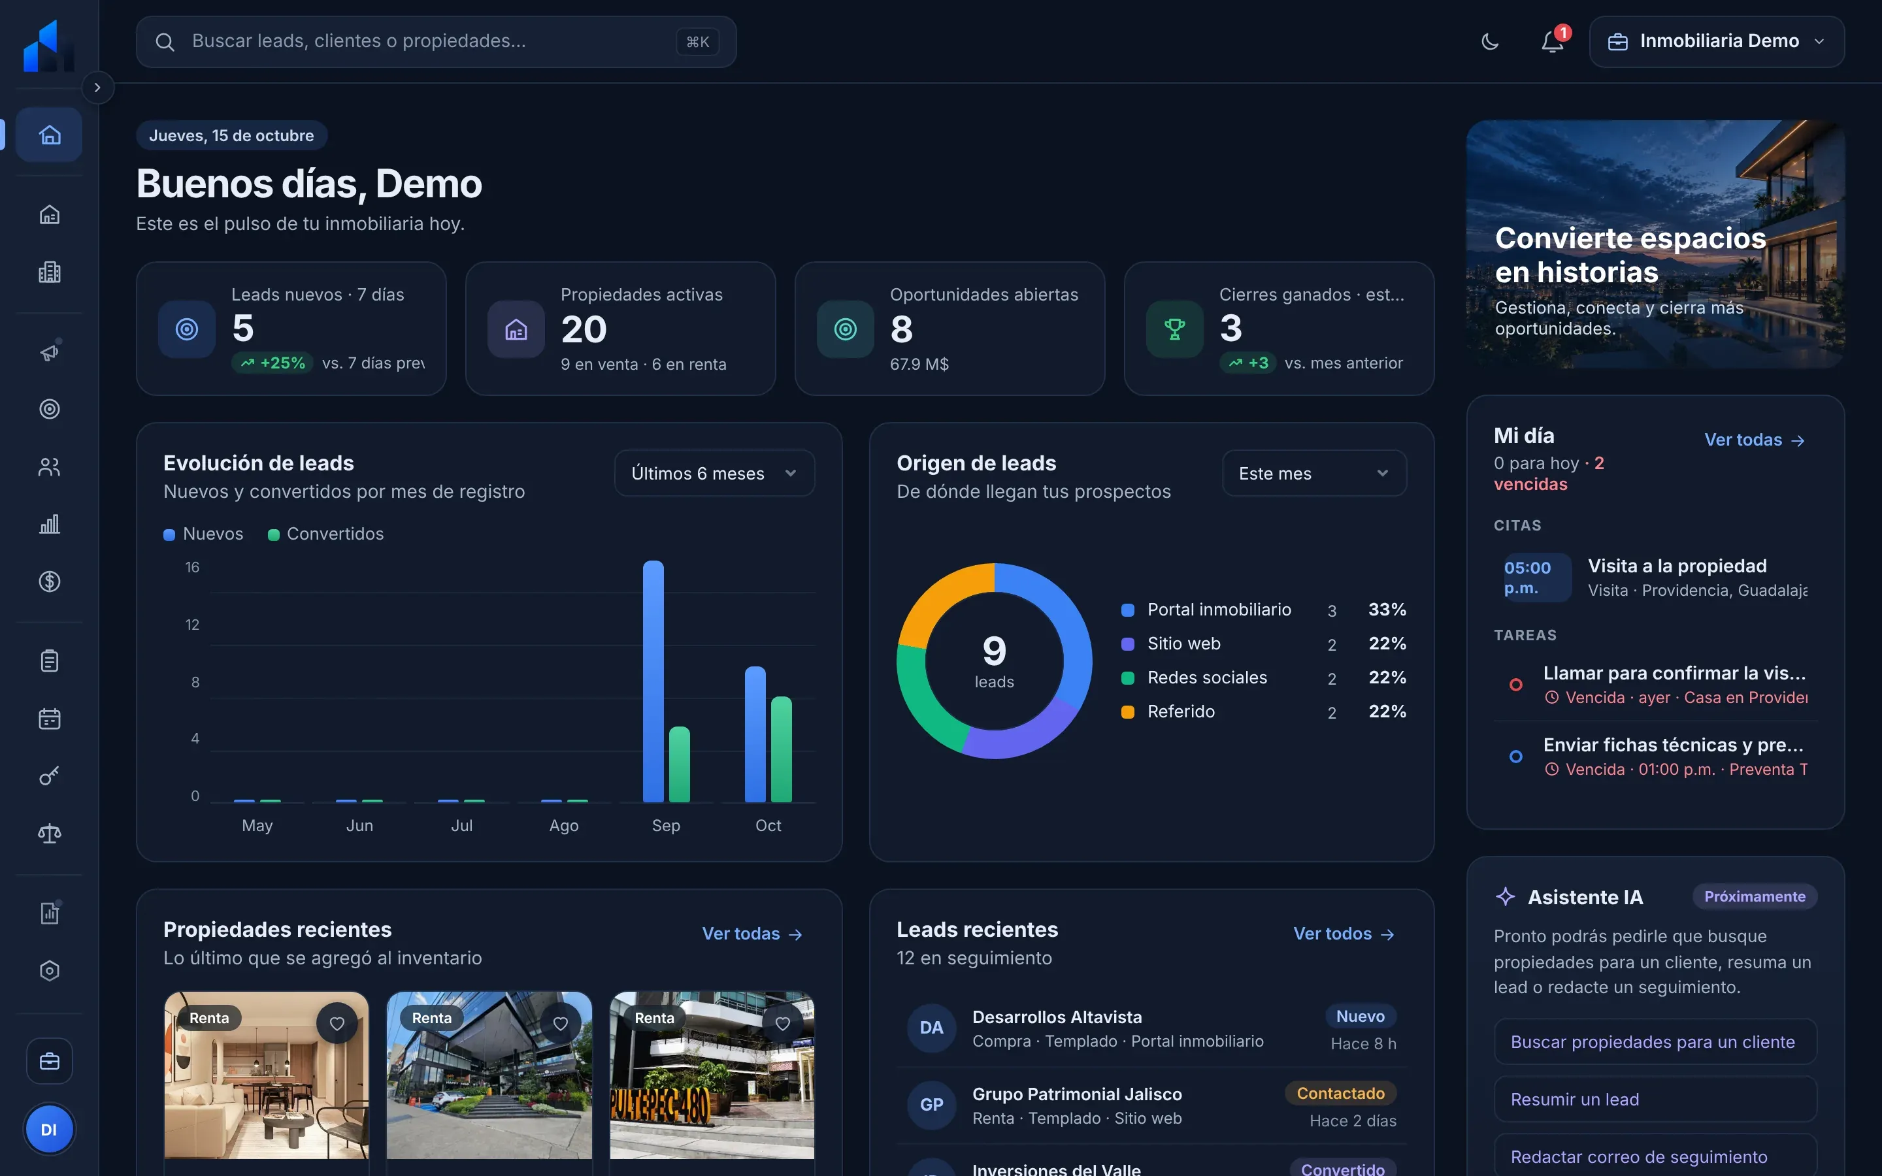Screen dimensions: 1882x1176
Task: Open the report file sidebar icon
Action: pos(49,913)
